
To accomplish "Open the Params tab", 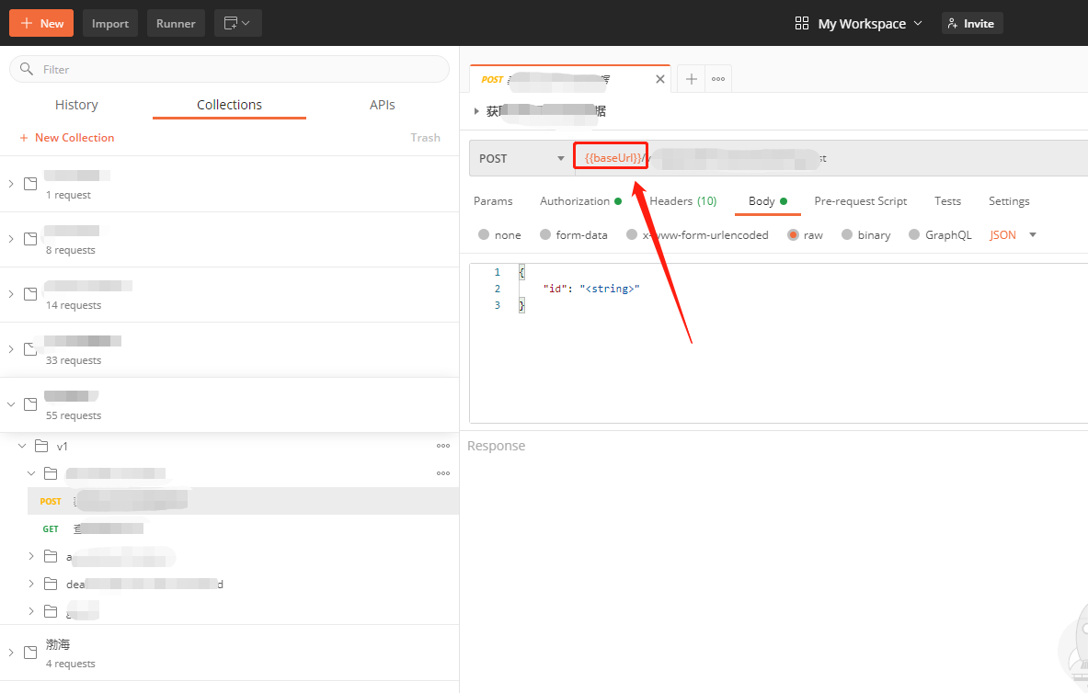I will pyautogui.click(x=493, y=201).
